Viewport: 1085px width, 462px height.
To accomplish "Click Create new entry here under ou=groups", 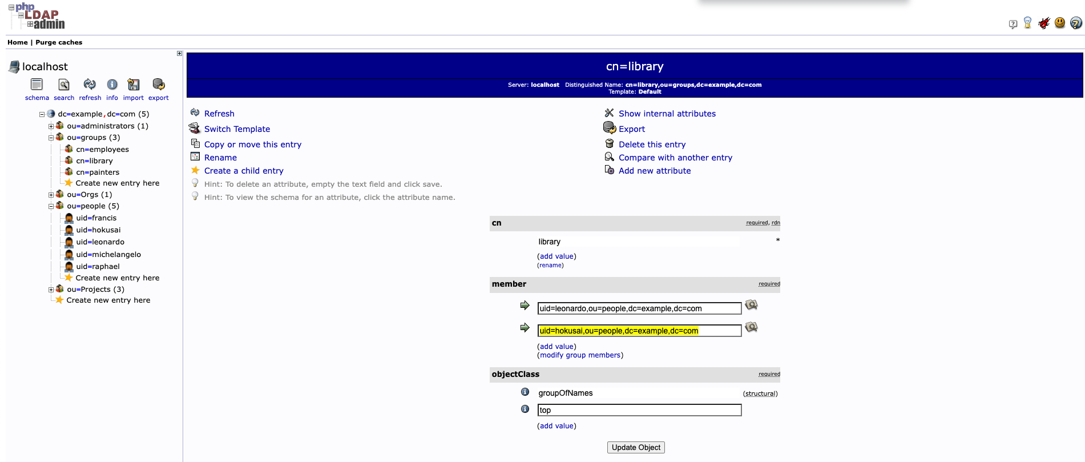I will (117, 183).
